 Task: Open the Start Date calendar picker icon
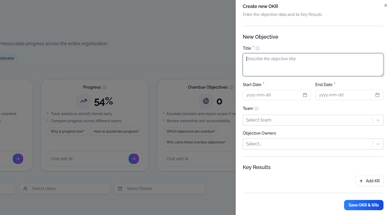(x=305, y=95)
